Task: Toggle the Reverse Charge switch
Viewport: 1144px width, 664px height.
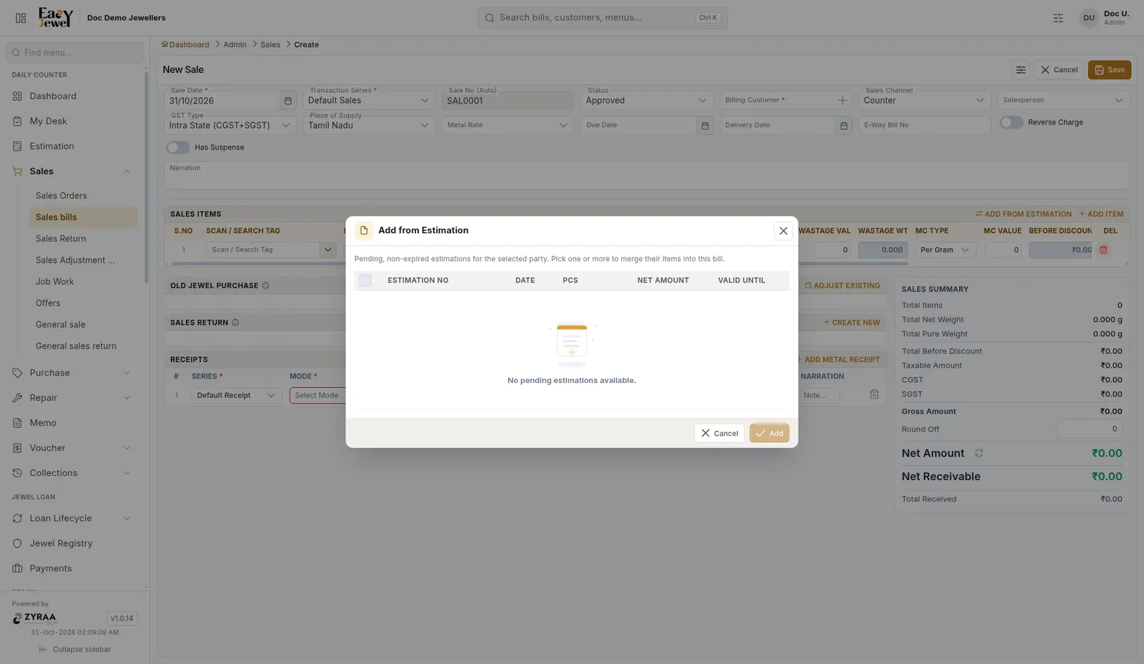Action: [x=1011, y=122]
